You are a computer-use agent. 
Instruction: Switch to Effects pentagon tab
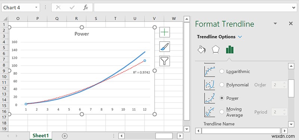point(216,50)
